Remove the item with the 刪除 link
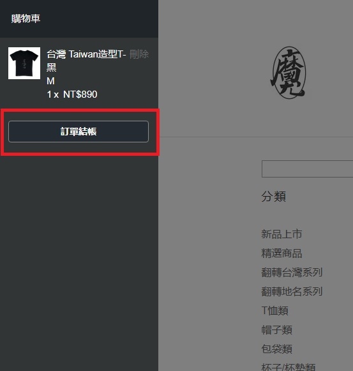 pos(139,54)
